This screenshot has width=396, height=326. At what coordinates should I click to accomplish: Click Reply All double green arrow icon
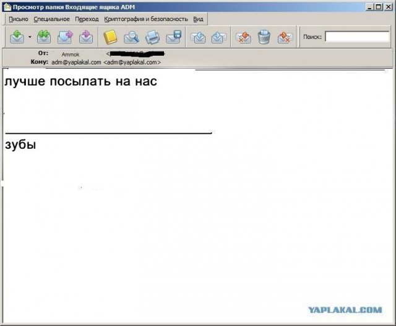(44, 37)
